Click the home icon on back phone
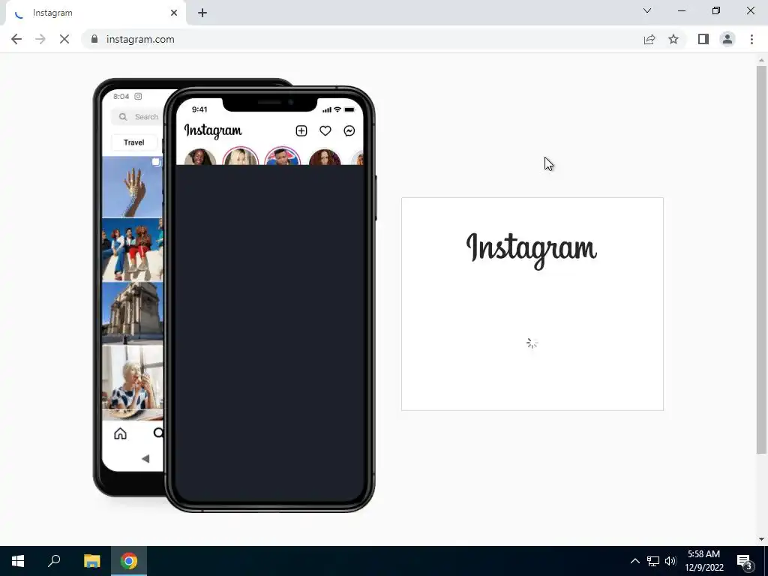This screenshot has height=576, width=768. coord(120,433)
